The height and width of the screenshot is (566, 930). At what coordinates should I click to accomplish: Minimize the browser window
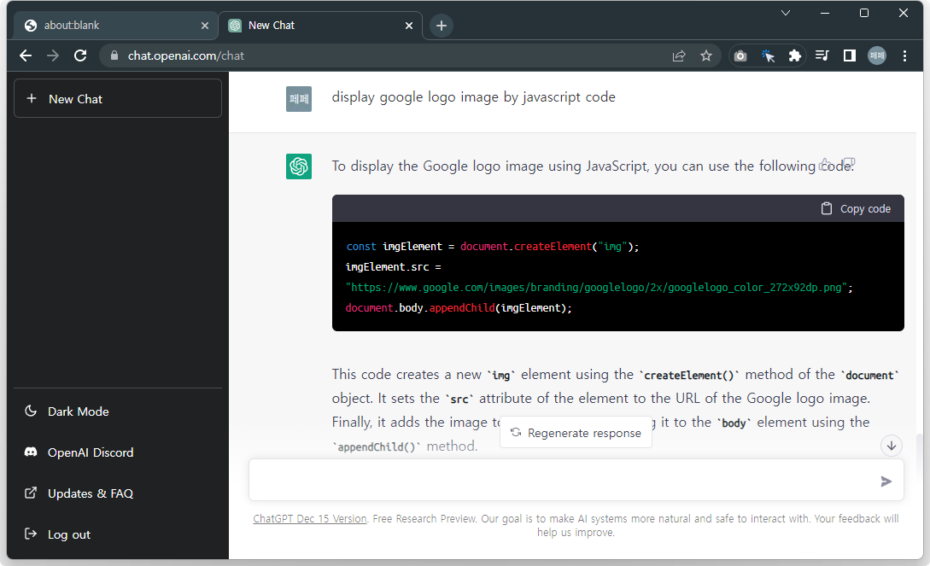824,13
